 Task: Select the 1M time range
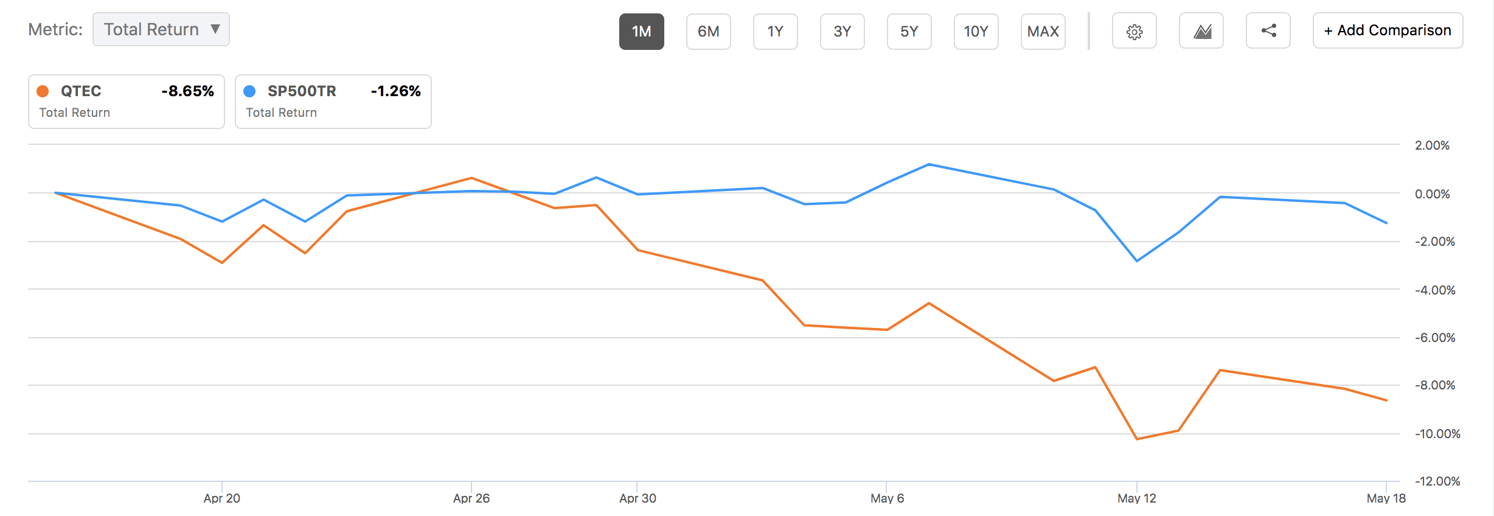[641, 31]
